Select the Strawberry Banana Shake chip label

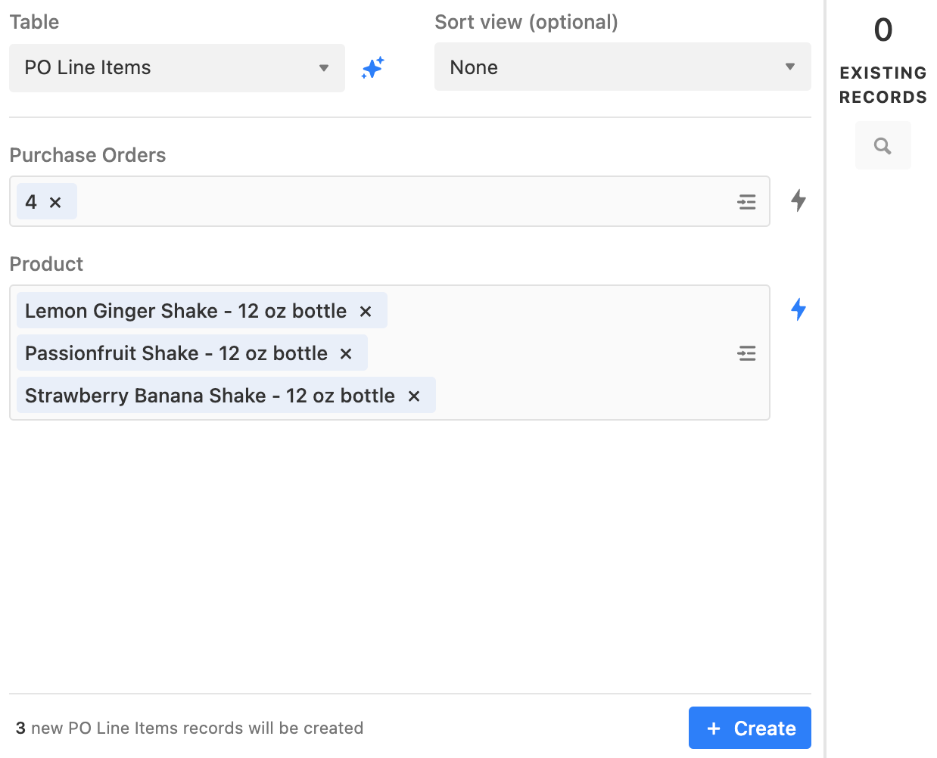pyautogui.click(x=210, y=396)
